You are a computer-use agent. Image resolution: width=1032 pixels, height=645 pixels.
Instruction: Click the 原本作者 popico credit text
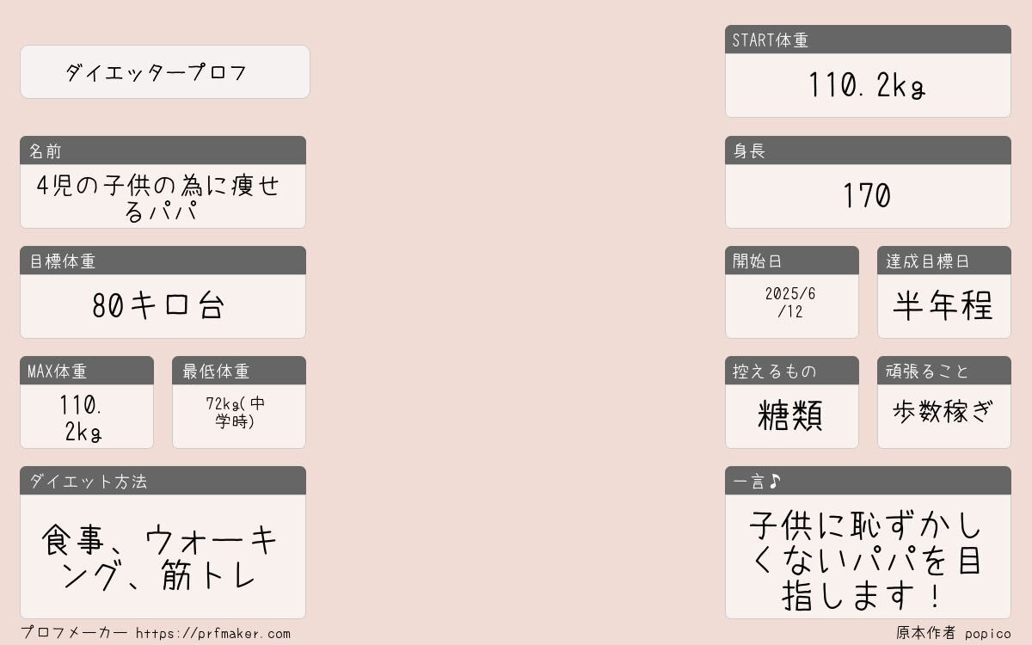coord(954,634)
